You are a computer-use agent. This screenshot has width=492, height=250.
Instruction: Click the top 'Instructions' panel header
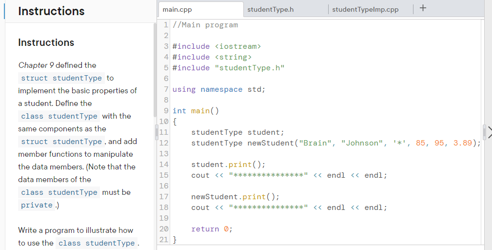click(52, 11)
